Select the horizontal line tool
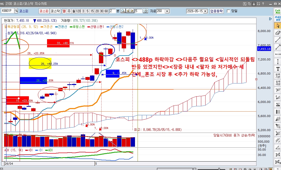The width and height of the screenshot is (281, 170). tap(278, 54)
